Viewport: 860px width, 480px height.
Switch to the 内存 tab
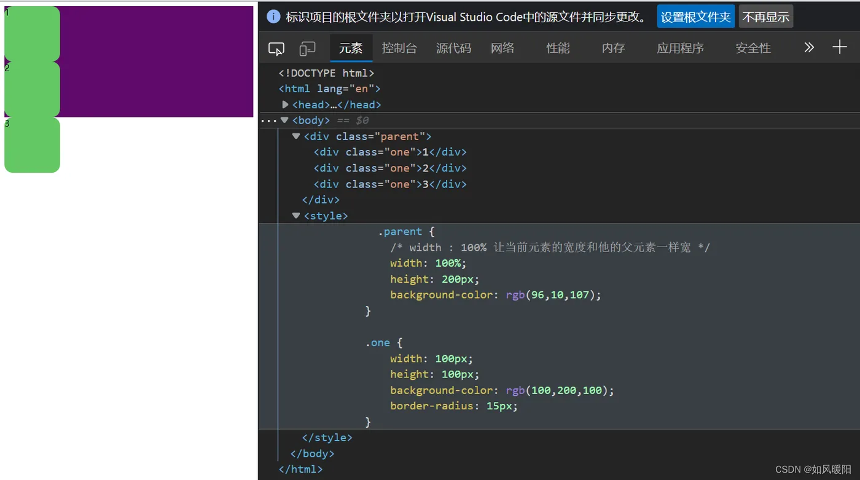[613, 48]
